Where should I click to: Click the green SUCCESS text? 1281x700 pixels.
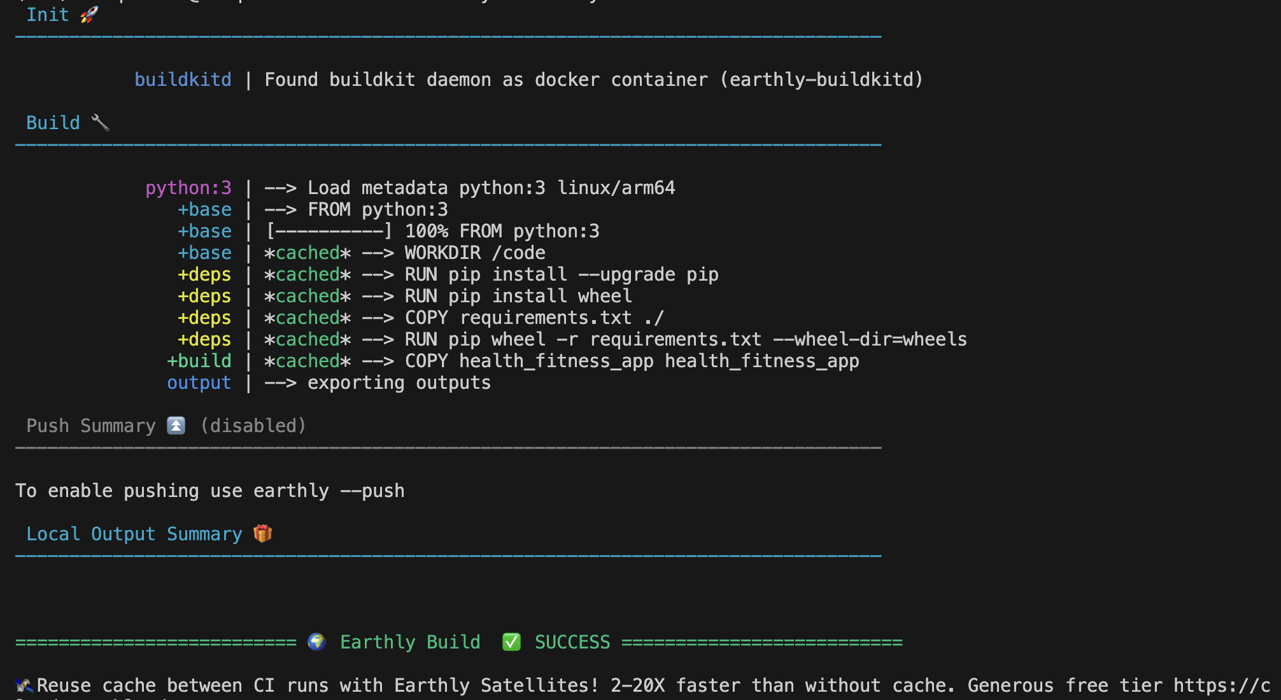tap(572, 641)
